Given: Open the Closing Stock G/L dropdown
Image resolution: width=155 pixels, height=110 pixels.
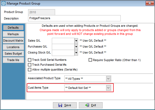Looking at the screenshot, I should (76, 53).
